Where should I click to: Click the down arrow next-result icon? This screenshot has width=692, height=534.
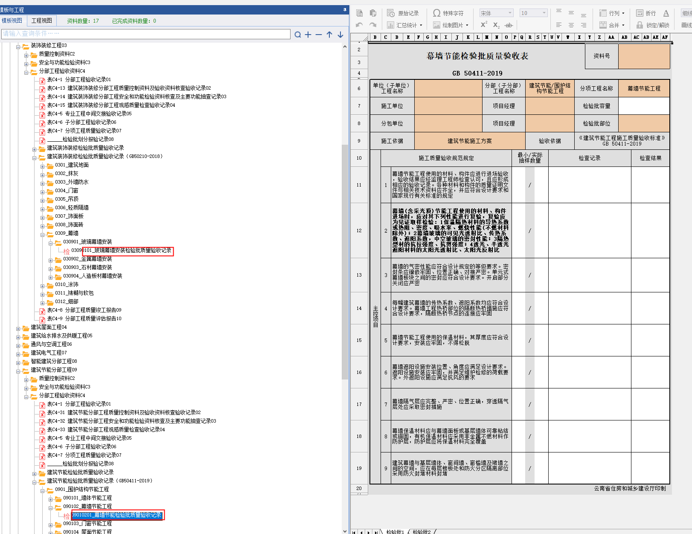coord(340,35)
